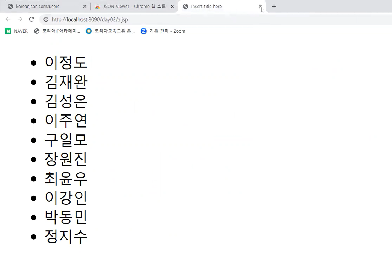Click the list item 이정도

tap(66, 62)
